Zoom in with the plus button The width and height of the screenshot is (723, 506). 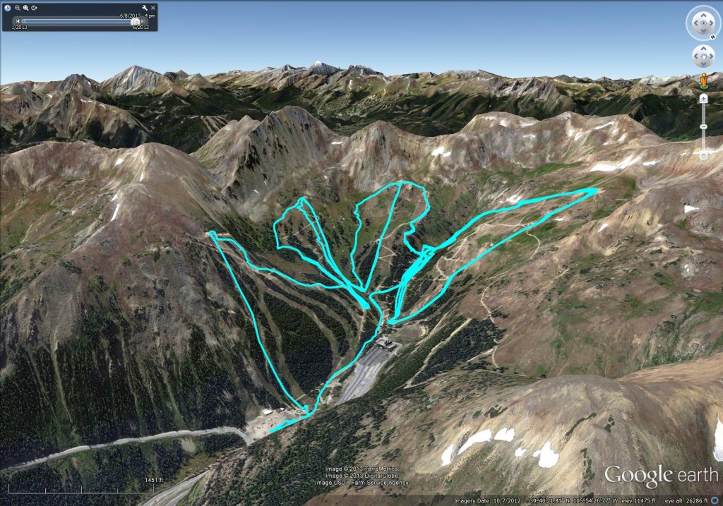(704, 99)
